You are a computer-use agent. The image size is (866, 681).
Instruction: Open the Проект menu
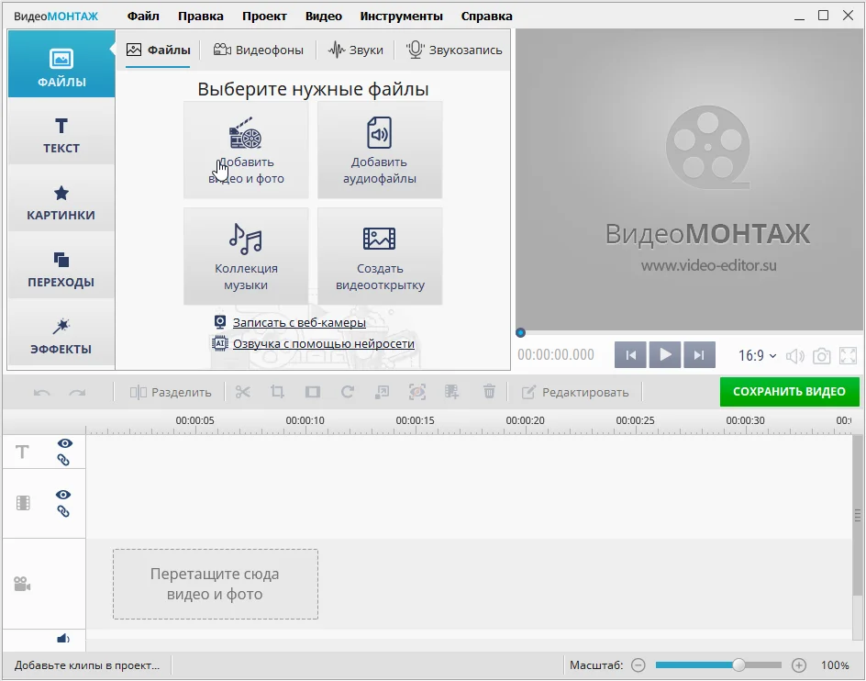pyautogui.click(x=264, y=17)
